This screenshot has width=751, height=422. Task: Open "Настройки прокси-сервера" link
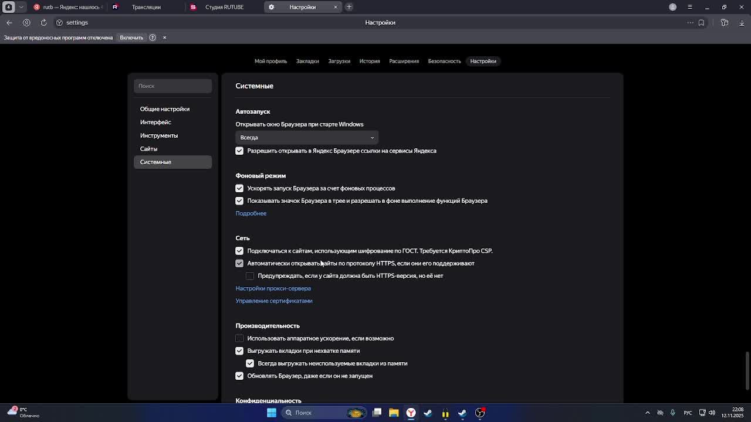(273, 288)
